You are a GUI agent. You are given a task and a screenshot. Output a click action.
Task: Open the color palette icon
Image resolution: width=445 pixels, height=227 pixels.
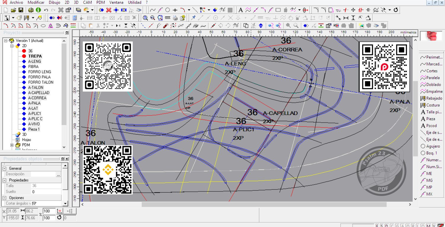(x=86, y=10)
